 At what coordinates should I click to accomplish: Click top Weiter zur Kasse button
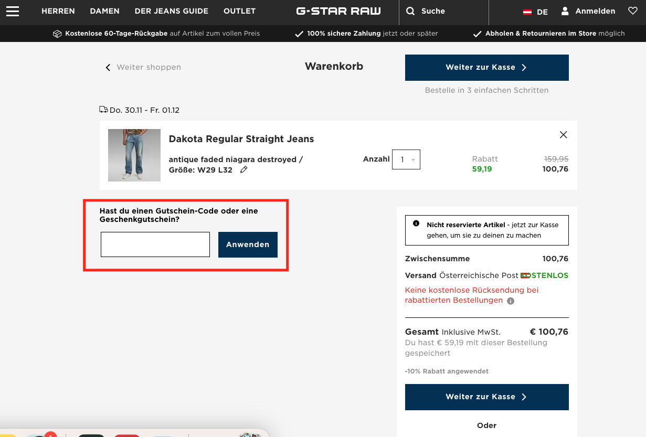click(x=486, y=68)
